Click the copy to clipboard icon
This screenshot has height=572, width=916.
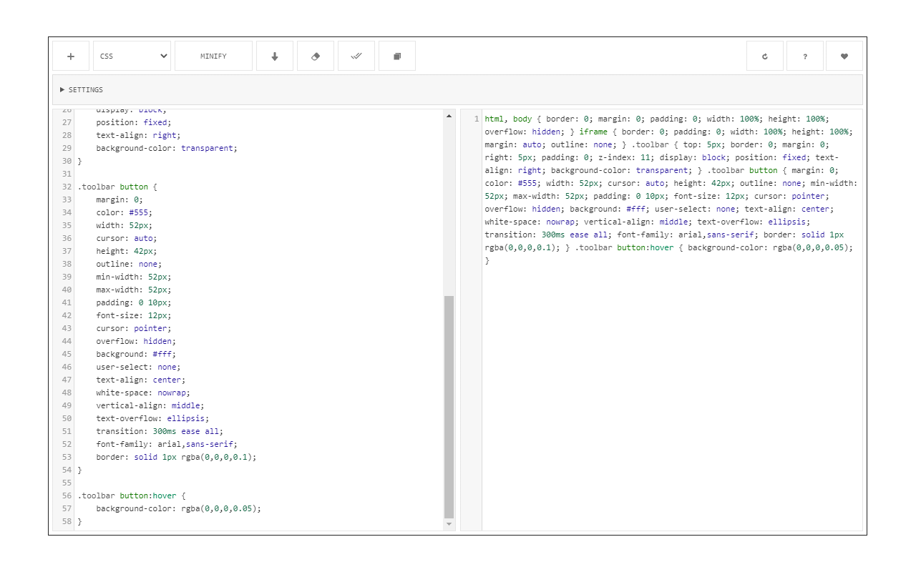click(x=397, y=56)
